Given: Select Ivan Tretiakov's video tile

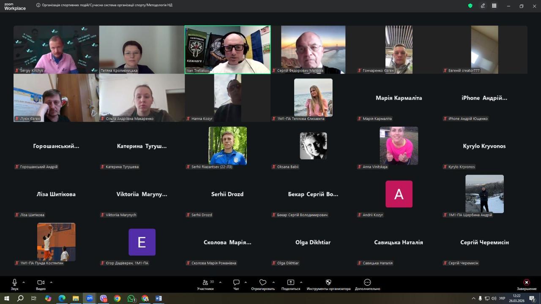Looking at the screenshot, I should point(227,49).
